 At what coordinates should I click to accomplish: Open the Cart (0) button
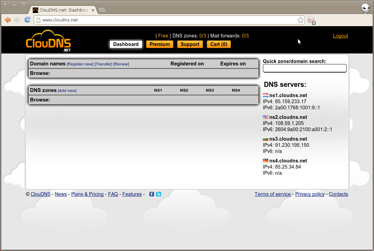point(219,44)
